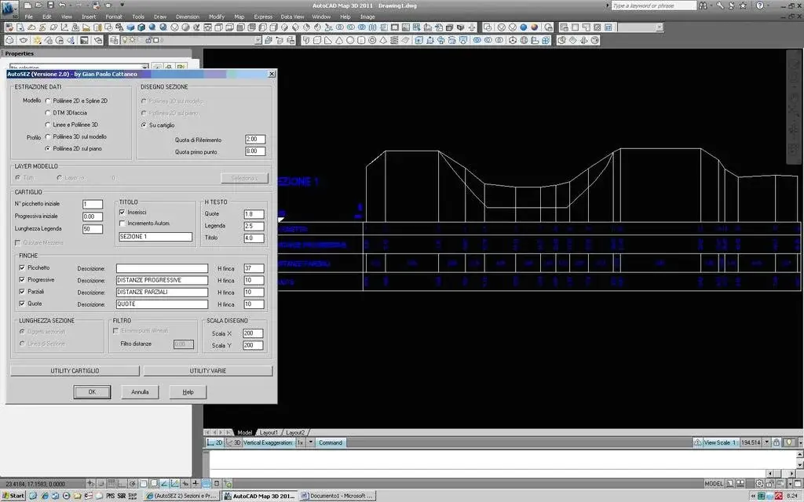The image size is (804, 502).
Task: Switch to Documento1 Microsoft taskbar item
Action: tap(338, 496)
